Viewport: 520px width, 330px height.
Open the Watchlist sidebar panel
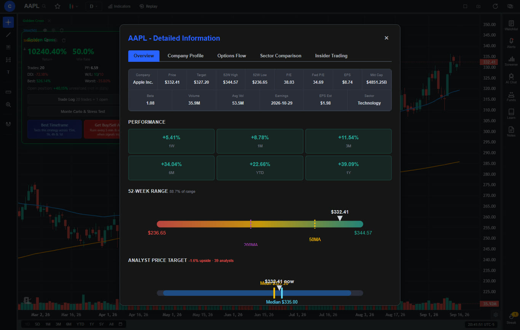511,26
